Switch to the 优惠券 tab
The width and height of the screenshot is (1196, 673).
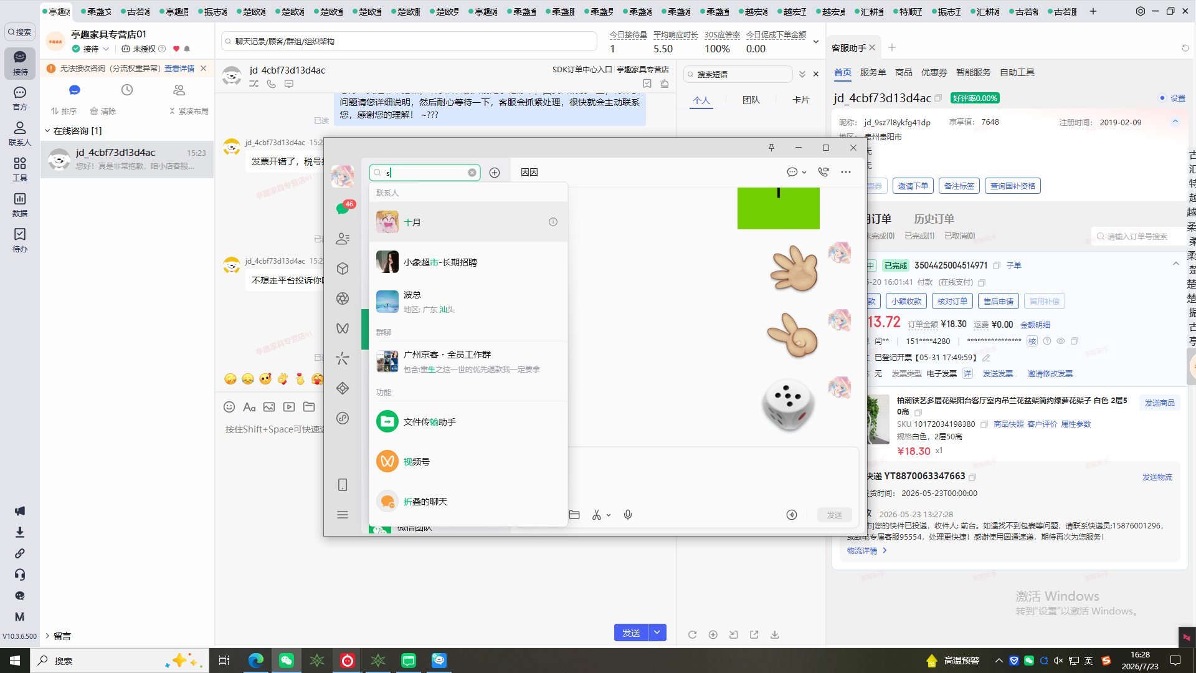[x=934, y=72]
